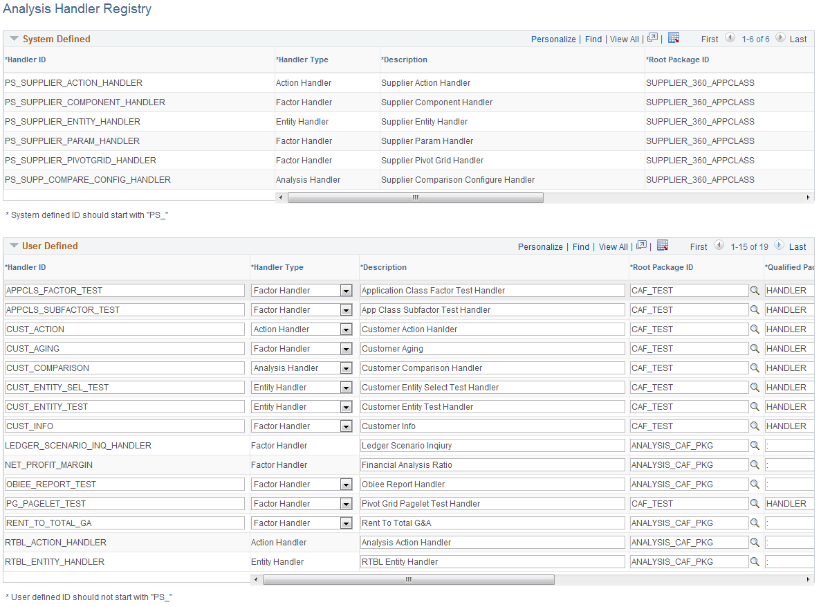The image size is (830, 607).
Task: Open the Handler Type dropdown for CUST_ACTION
Action: tap(345, 329)
